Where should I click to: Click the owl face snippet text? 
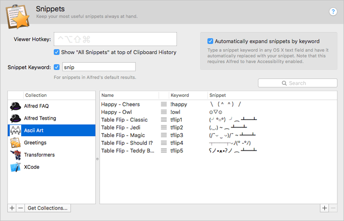click(x=216, y=112)
